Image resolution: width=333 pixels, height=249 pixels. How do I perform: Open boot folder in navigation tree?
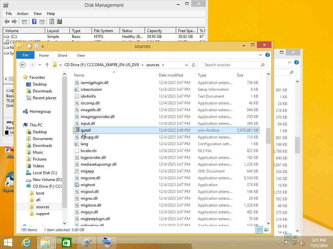tap(40, 193)
